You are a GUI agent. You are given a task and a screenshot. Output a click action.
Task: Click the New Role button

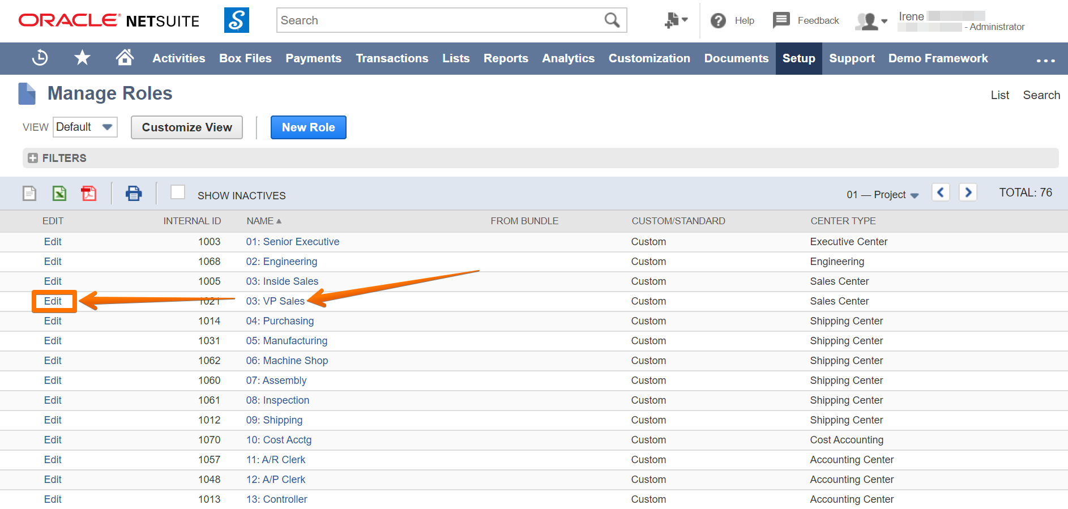(x=308, y=127)
